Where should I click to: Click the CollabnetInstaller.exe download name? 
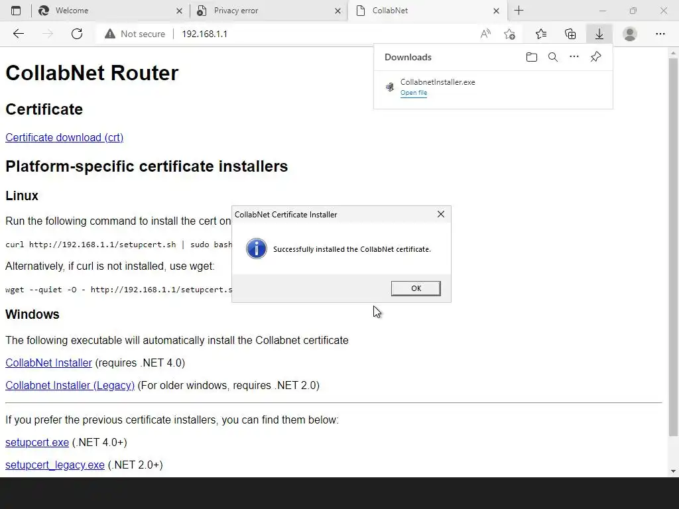438,82
